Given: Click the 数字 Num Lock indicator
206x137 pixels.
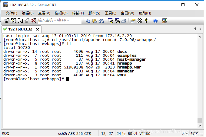Looking at the screenshot, I should click(194, 134).
